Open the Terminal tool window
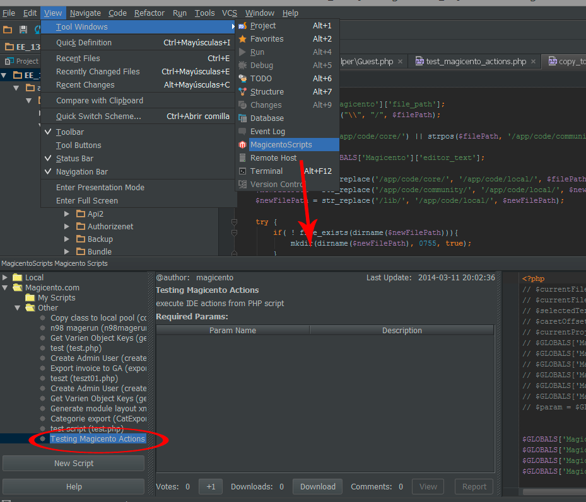This screenshot has width=586, height=502. (x=287, y=171)
